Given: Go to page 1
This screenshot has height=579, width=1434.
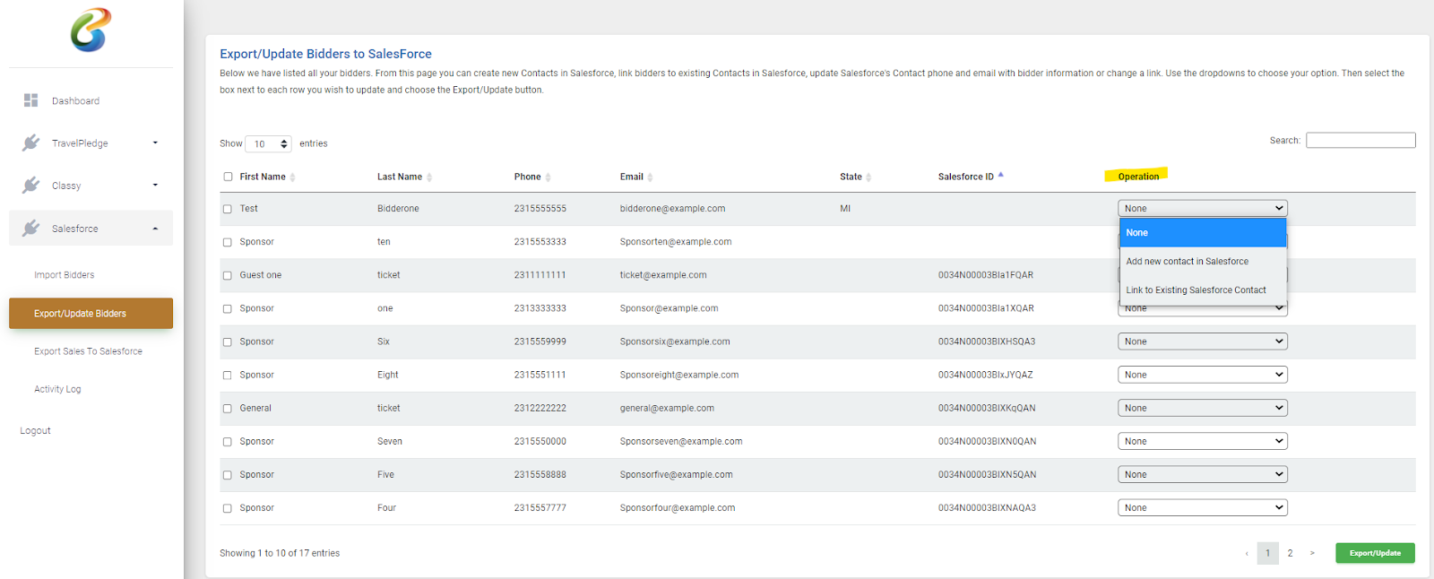Looking at the screenshot, I should tap(1267, 553).
